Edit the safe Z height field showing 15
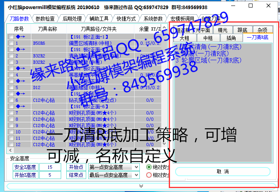The image size is (280, 192). (50, 167)
